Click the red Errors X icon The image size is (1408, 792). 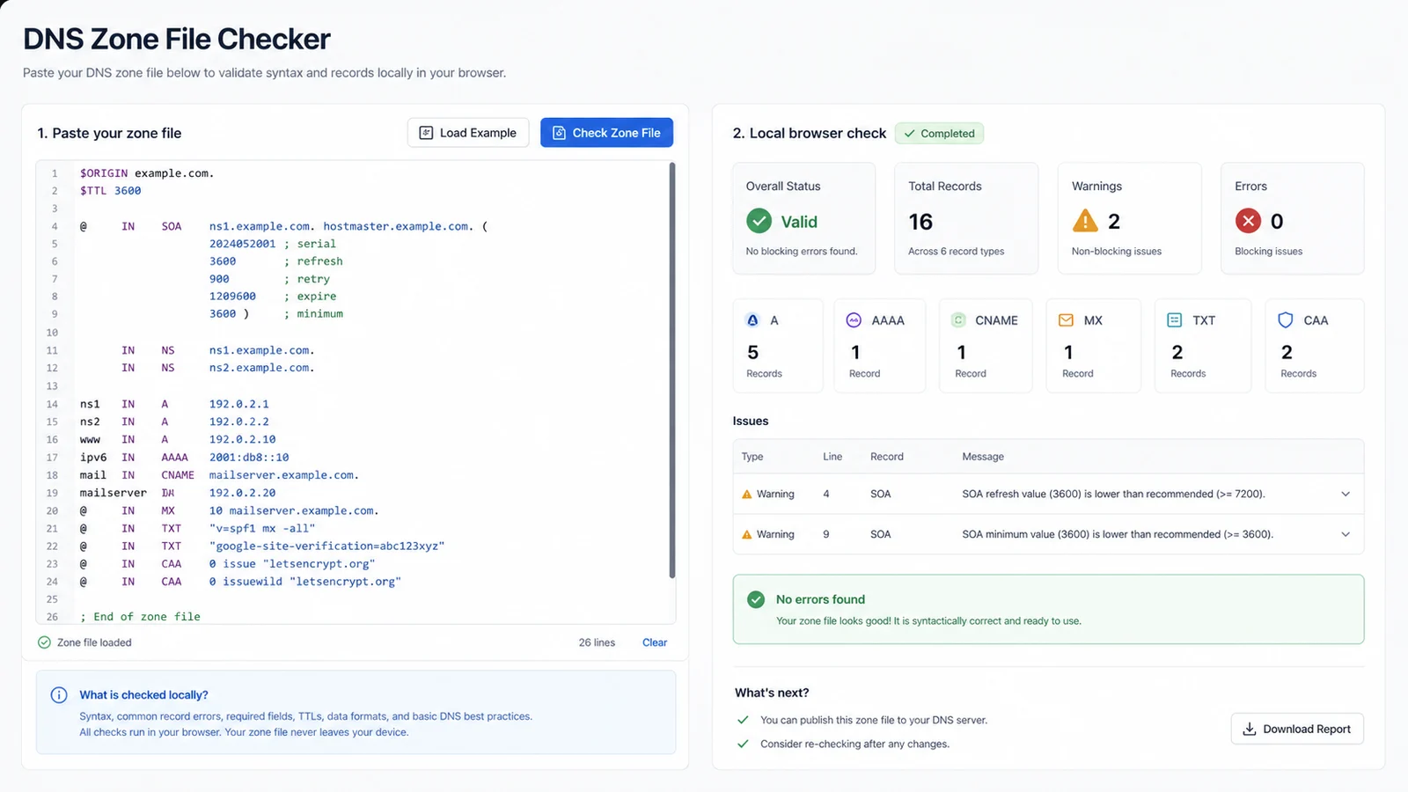(1248, 221)
